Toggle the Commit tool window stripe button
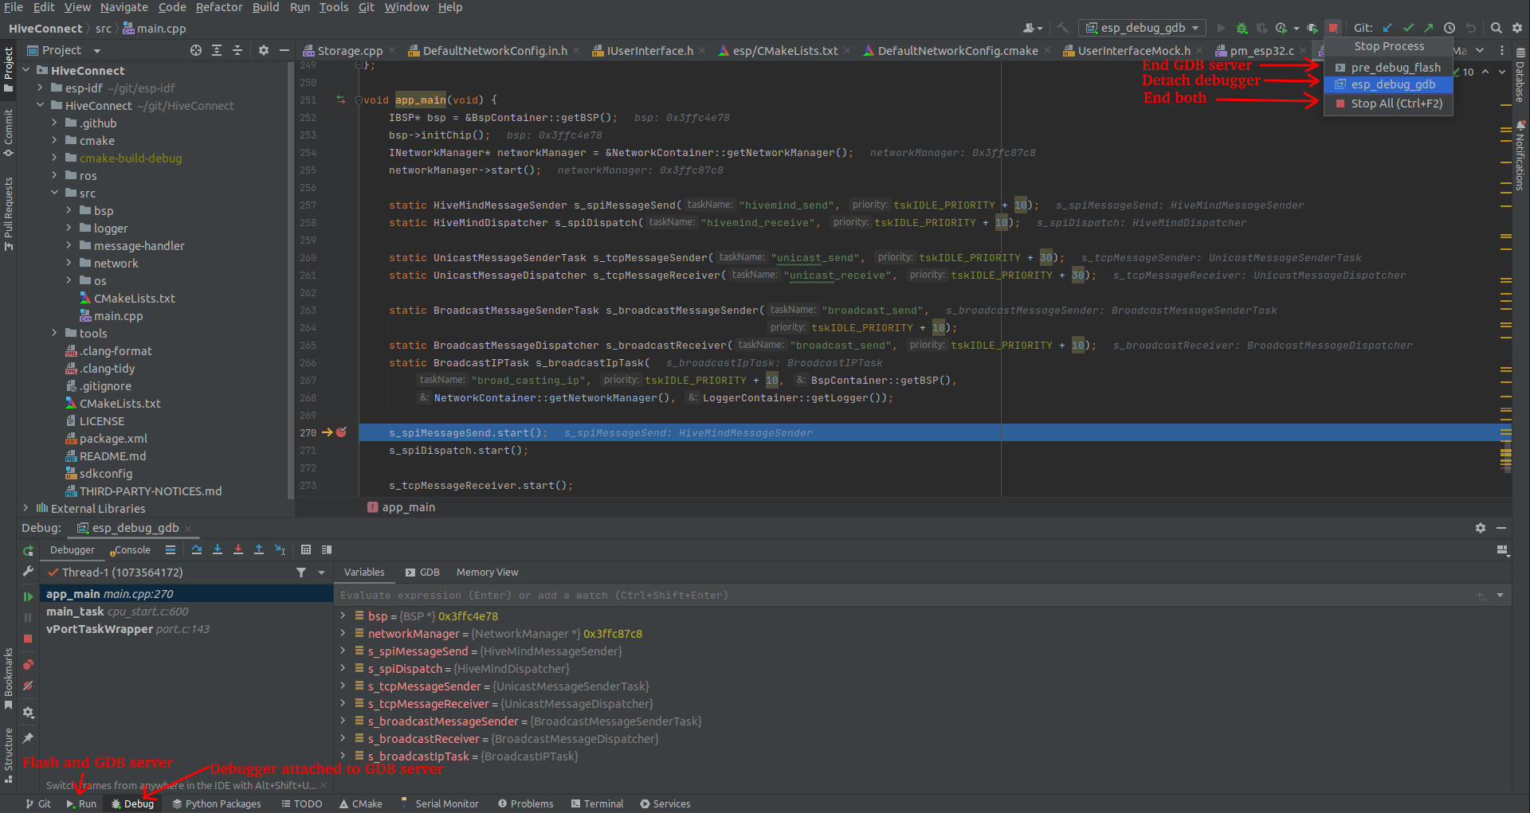 click(x=8, y=133)
